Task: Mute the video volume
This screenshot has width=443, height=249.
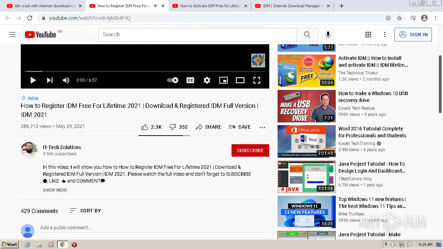Action: click(66, 80)
